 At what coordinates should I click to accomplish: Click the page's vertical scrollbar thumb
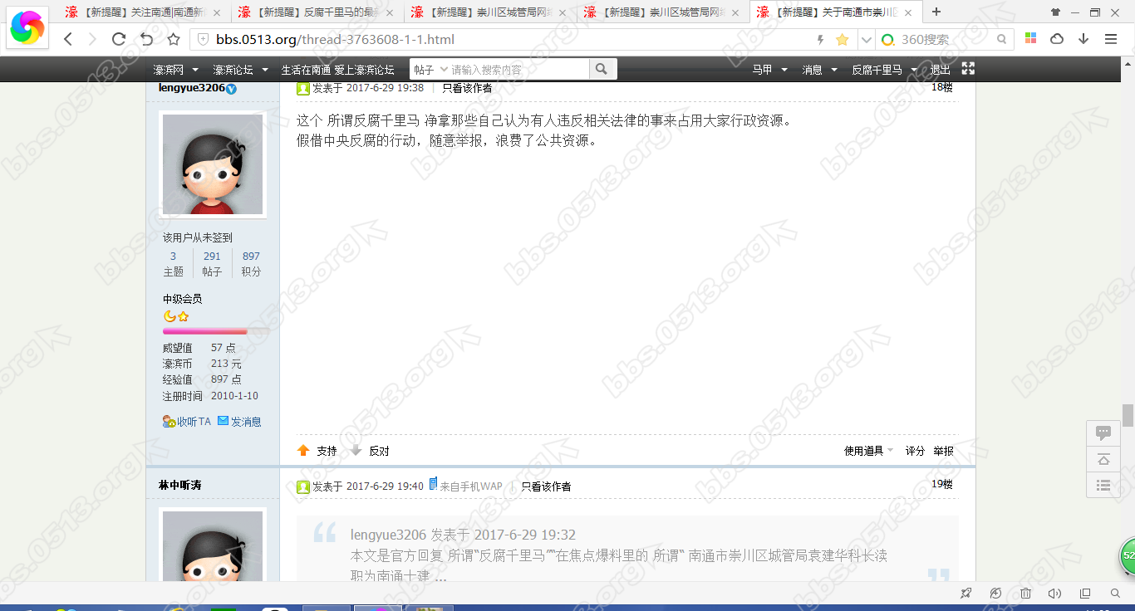1128,414
